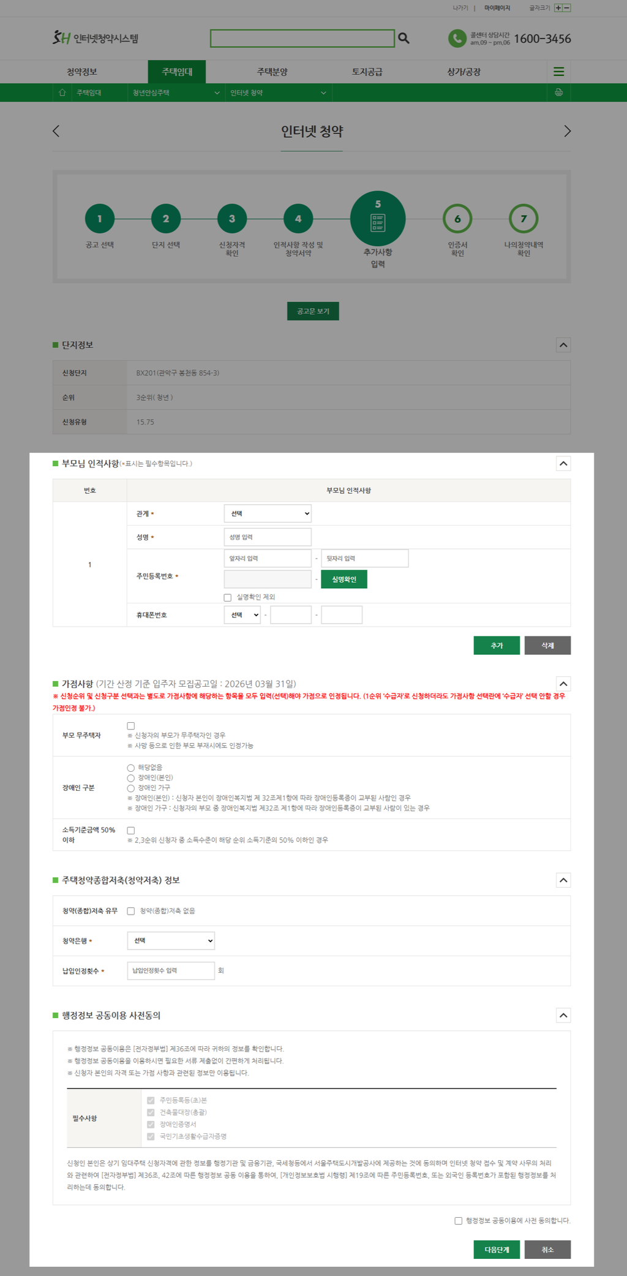Click the 삭제 button
Screen dimensions: 627x1276
(547, 646)
